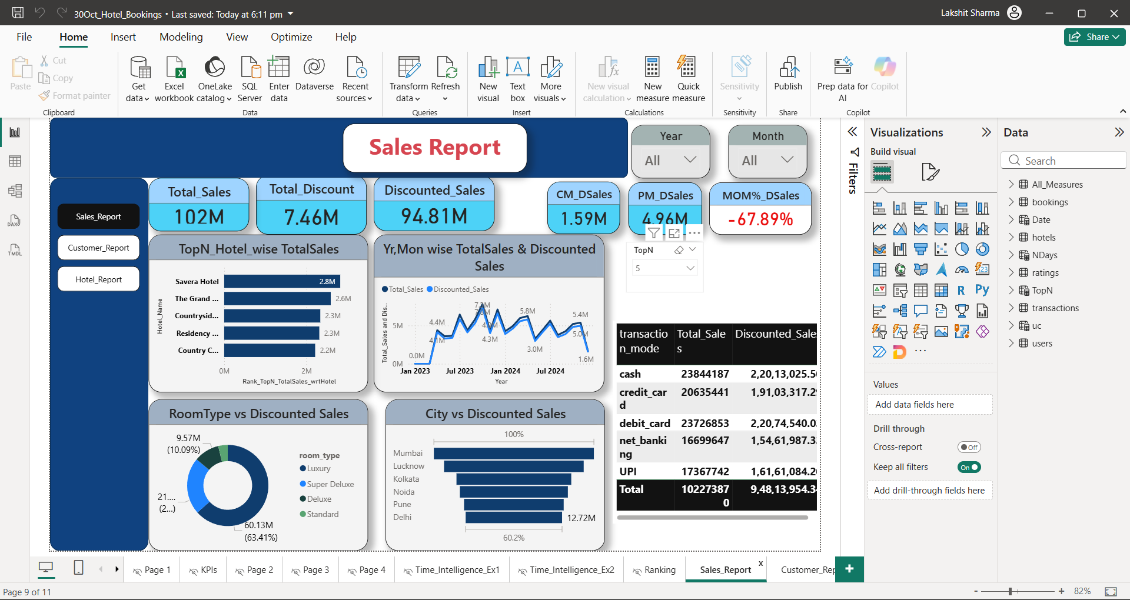The image size is (1130, 600).
Task: Select the R script visual icon
Action: point(961,290)
